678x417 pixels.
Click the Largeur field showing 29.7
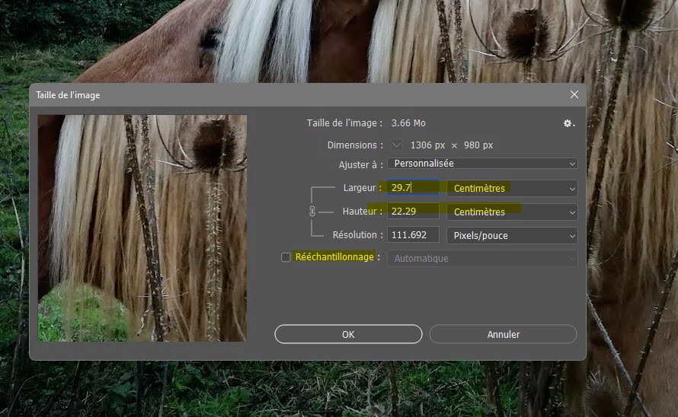(x=413, y=188)
